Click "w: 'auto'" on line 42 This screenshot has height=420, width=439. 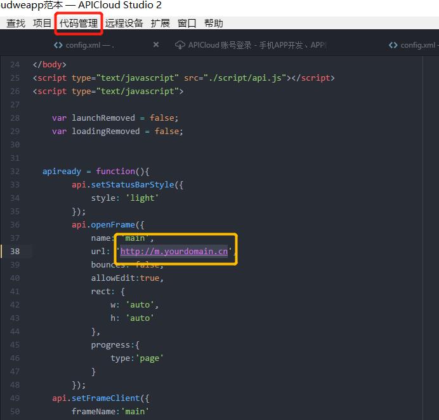coord(133,305)
